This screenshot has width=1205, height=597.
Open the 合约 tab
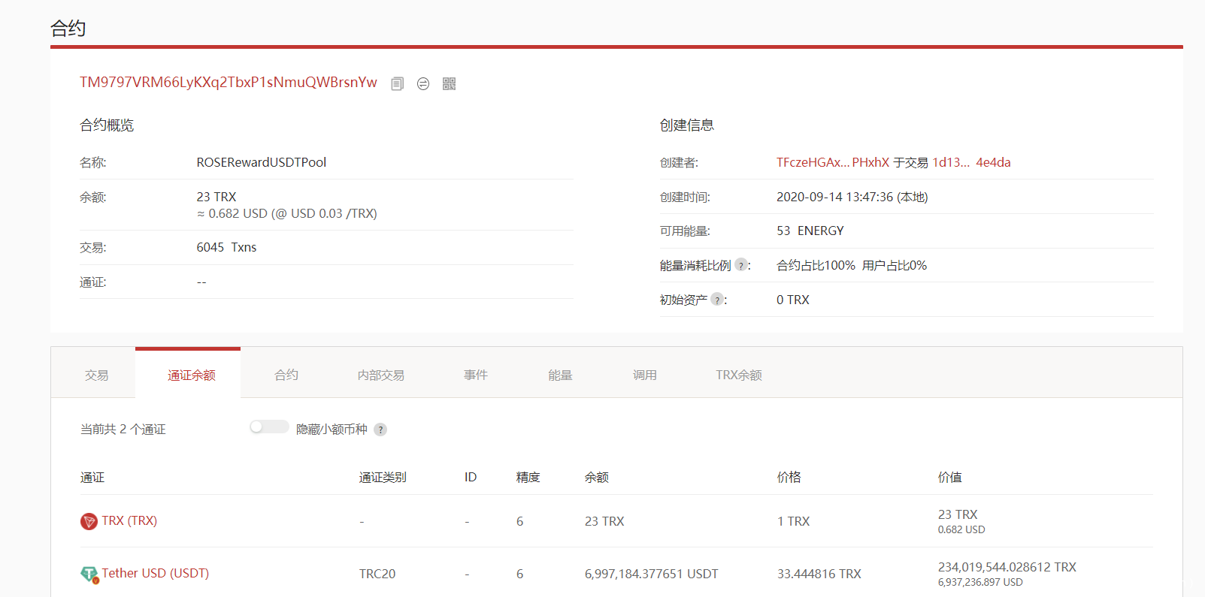point(286,375)
